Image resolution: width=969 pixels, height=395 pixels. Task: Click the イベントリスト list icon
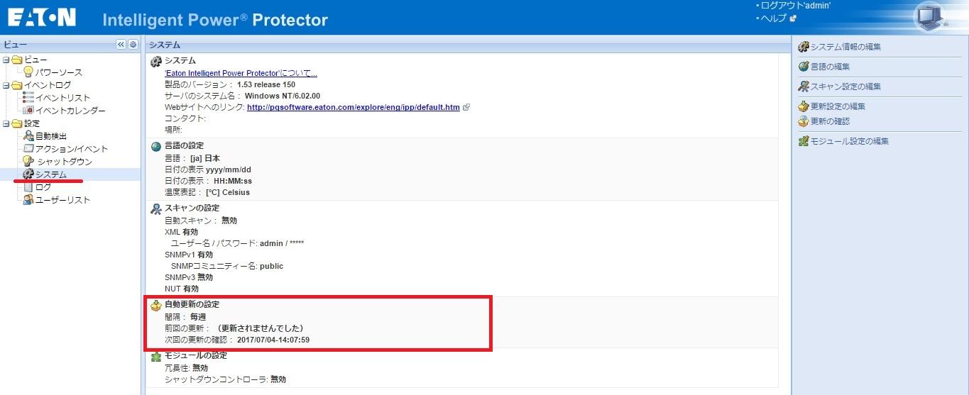click(28, 98)
